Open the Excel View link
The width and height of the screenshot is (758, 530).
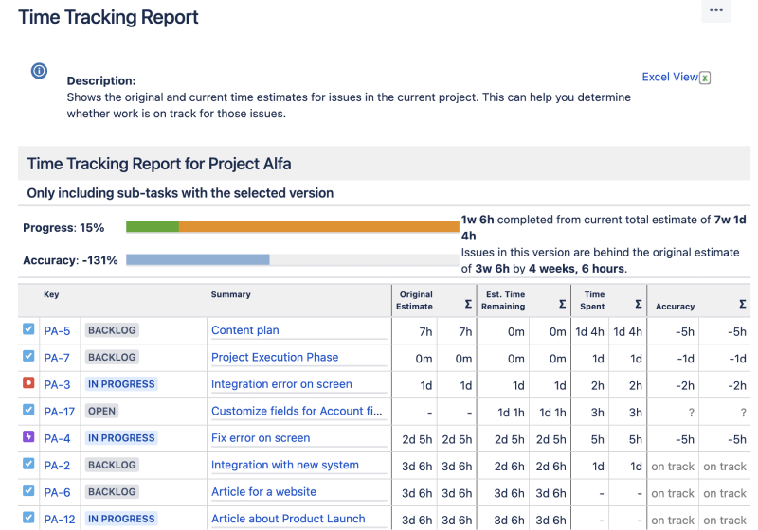(670, 78)
